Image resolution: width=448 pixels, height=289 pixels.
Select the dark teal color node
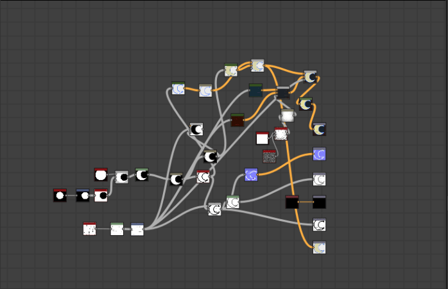(x=255, y=90)
